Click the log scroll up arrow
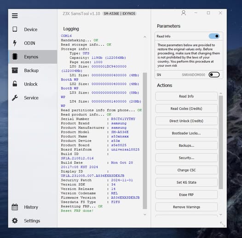242x238 pixels. [145, 37]
